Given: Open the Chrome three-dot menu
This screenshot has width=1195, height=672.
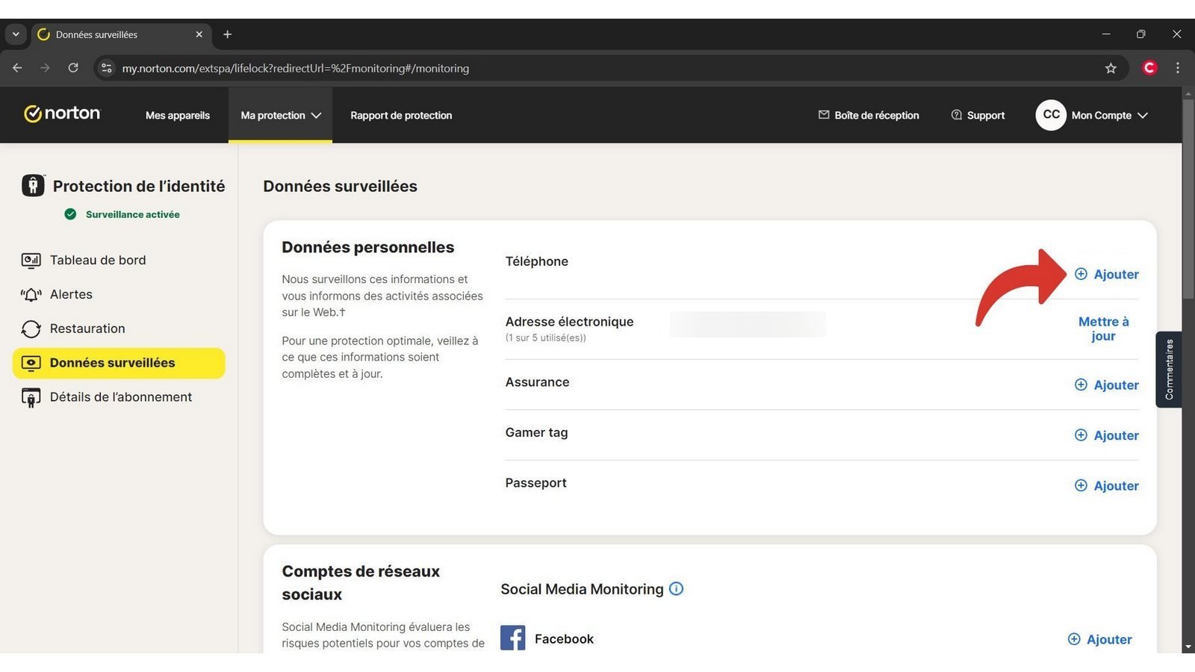Looking at the screenshot, I should click(1178, 68).
